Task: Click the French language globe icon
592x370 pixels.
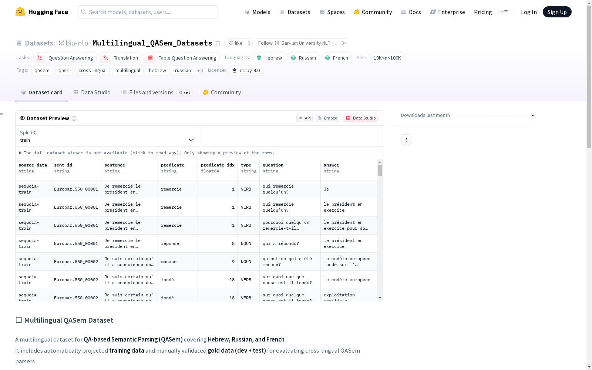Action: click(327, 58)
